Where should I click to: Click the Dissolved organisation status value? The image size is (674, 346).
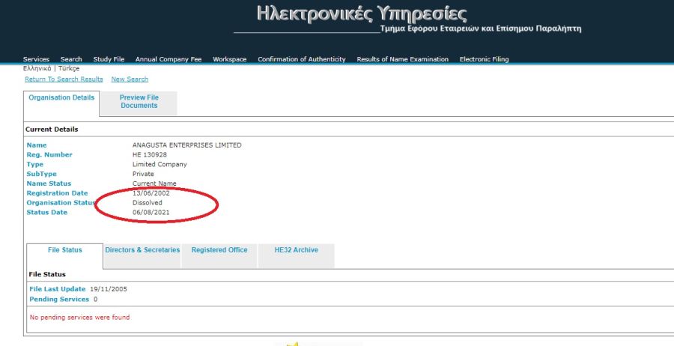click(x=148, y=202)
